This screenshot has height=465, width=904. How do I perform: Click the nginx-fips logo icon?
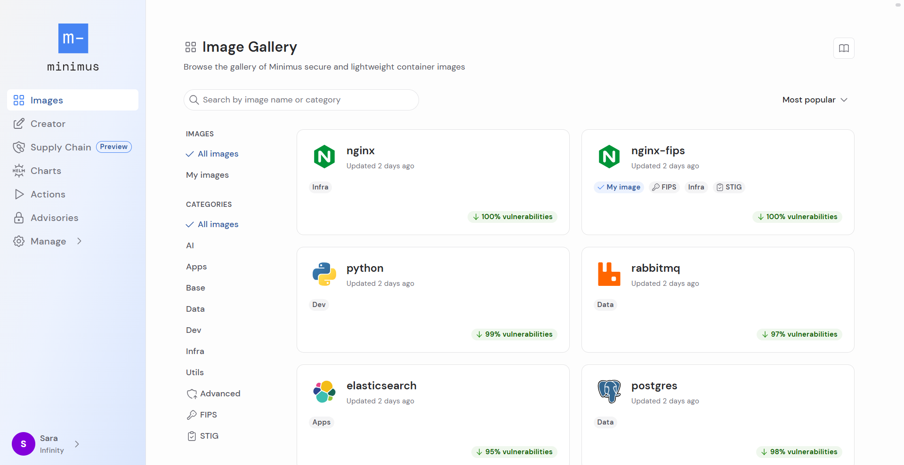(x=609, y=157)
